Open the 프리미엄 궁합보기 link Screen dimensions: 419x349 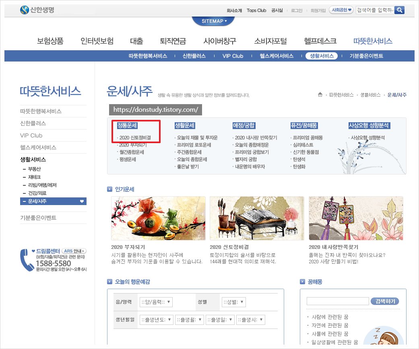pos(252,152)
